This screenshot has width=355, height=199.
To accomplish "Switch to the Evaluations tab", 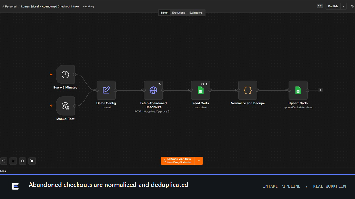I will [x=196, y=13].
